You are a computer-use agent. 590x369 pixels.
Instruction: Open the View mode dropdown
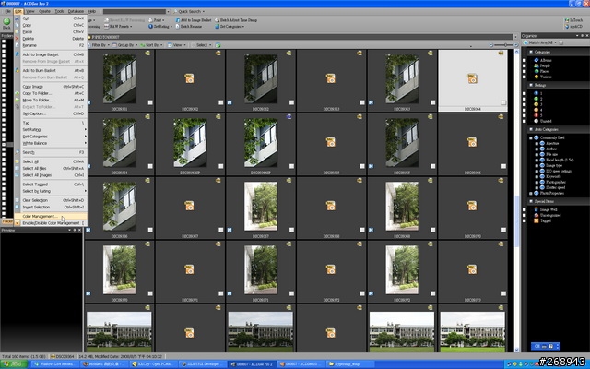[x=176, y=45]
